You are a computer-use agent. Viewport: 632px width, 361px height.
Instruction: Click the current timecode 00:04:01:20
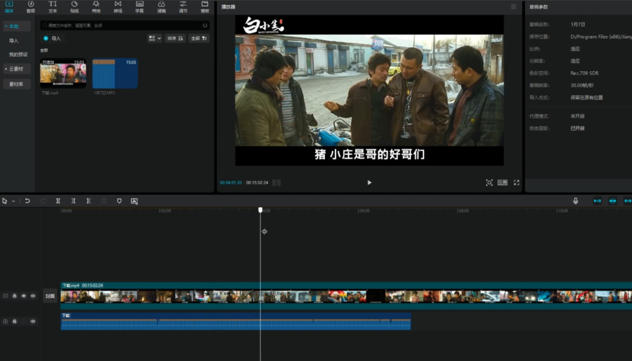click(231, 183)
